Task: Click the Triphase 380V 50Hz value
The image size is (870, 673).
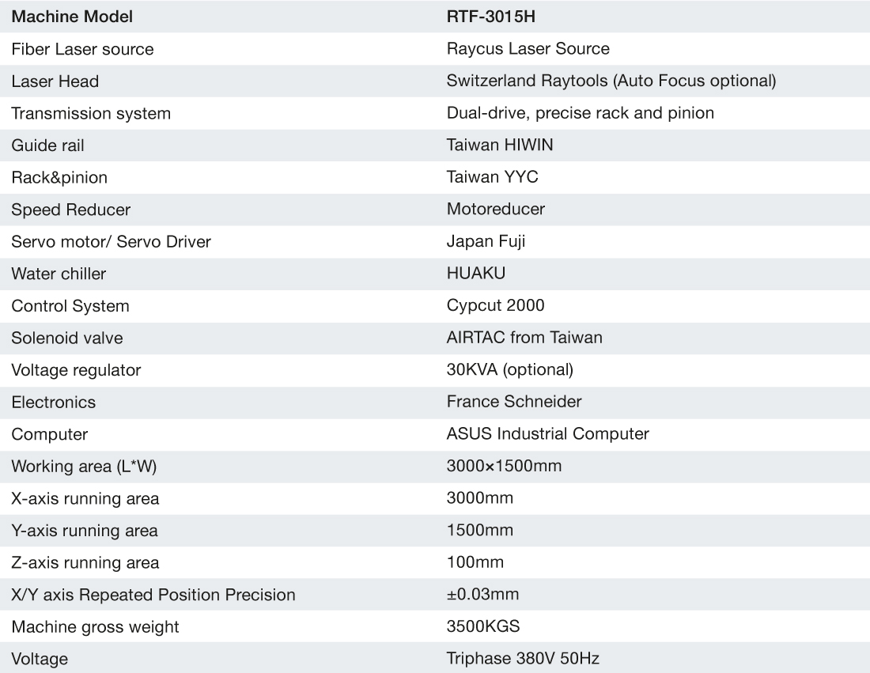Action: tap(528, 658)
